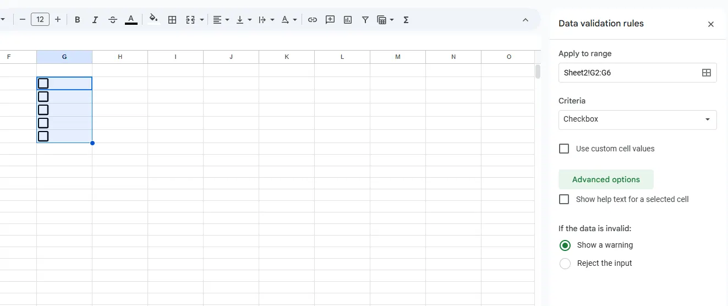Check Show help text for a selected cell
728x306 pixels.
point(564,199)
